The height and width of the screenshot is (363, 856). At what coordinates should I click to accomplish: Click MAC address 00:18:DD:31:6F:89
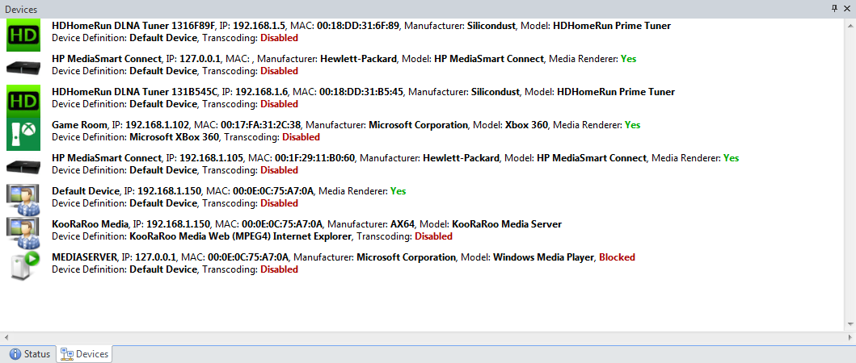(x=356, y=26)
